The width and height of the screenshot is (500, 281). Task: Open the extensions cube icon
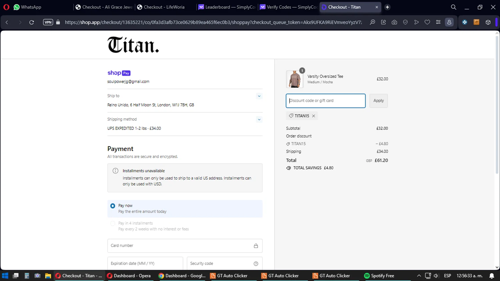point(488,22)
